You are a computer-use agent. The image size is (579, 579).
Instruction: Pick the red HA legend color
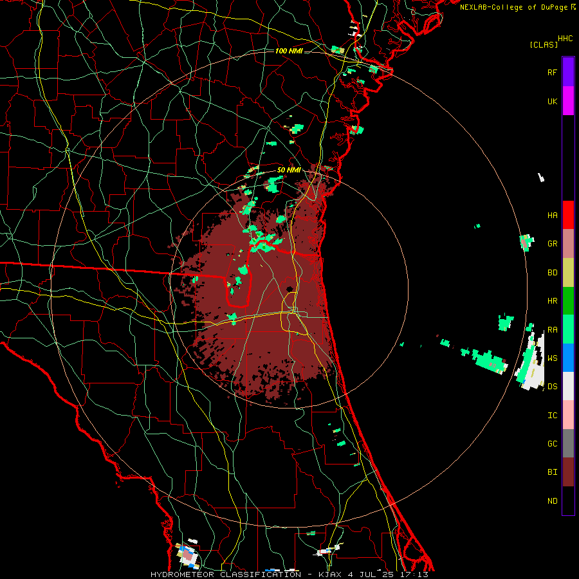point(568,215)
